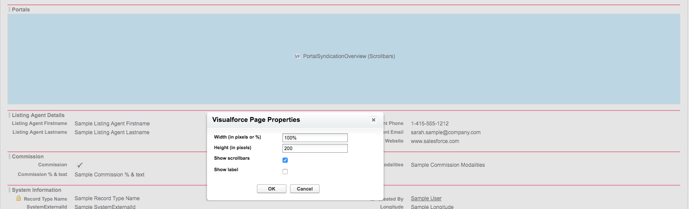Click the OK button in the dialog
Viewport: 689px width, 209px height.
tap(271, 189)
